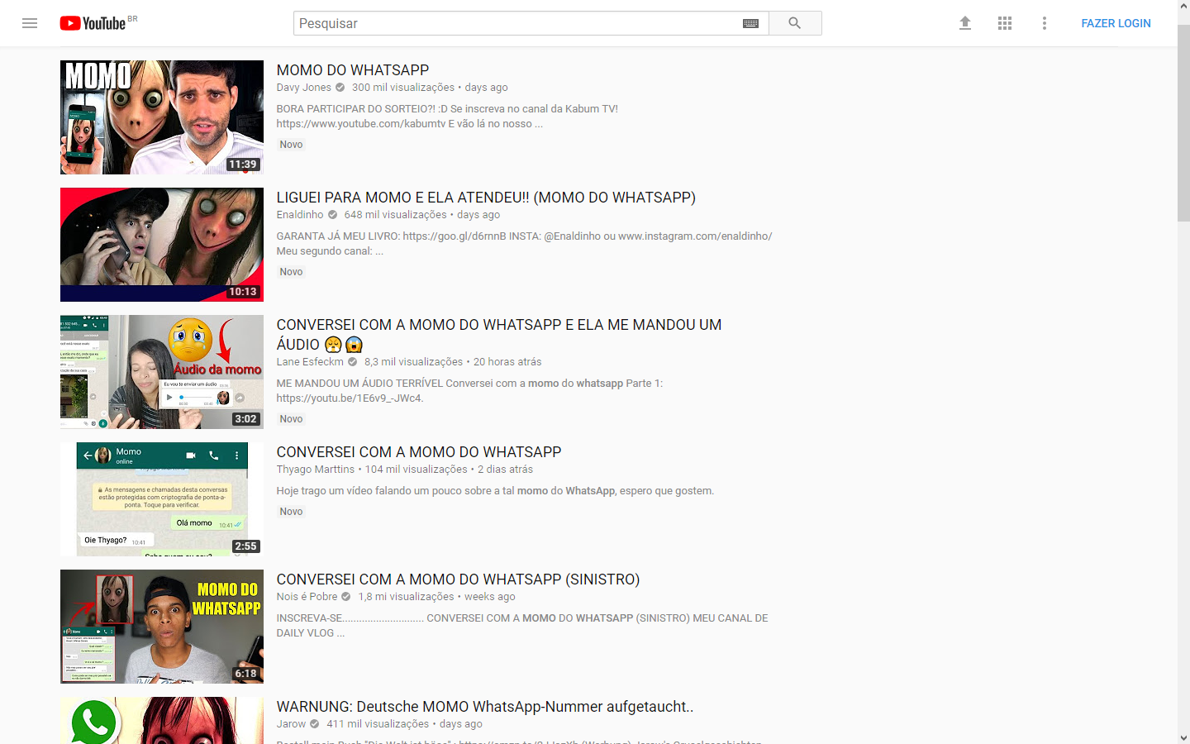This screenshot has width=1190, height=744.
Task: Open the Áudio da momo thumbnail
Action: click(162, 372)
